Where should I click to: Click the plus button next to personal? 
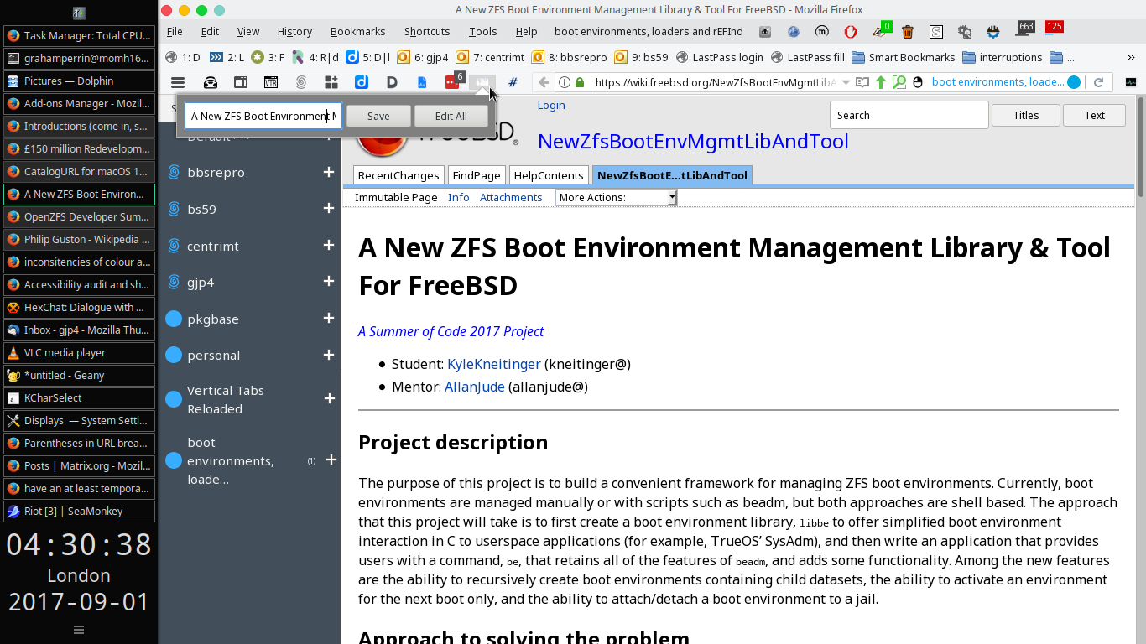pos(329,356)
